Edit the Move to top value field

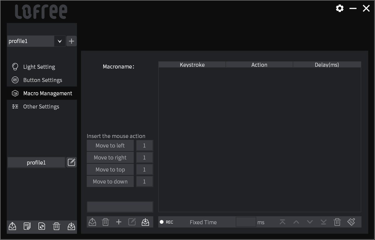point(144,169)
